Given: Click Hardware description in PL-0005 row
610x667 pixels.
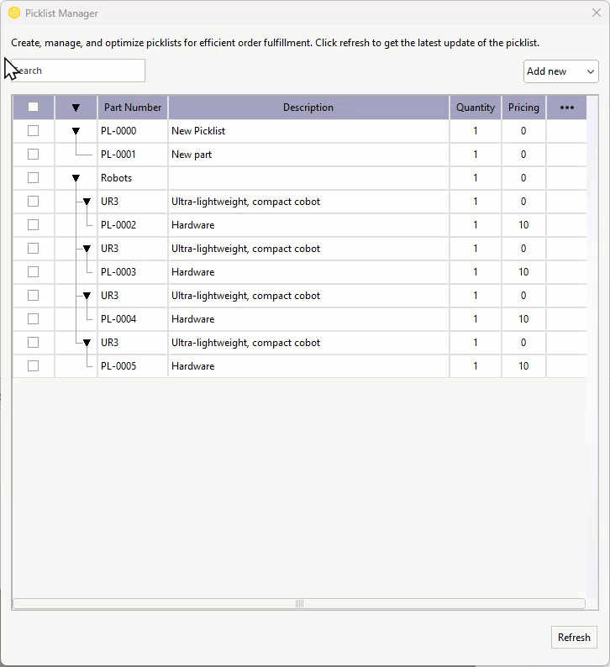Looking at the screenshot, I should 308,365.
